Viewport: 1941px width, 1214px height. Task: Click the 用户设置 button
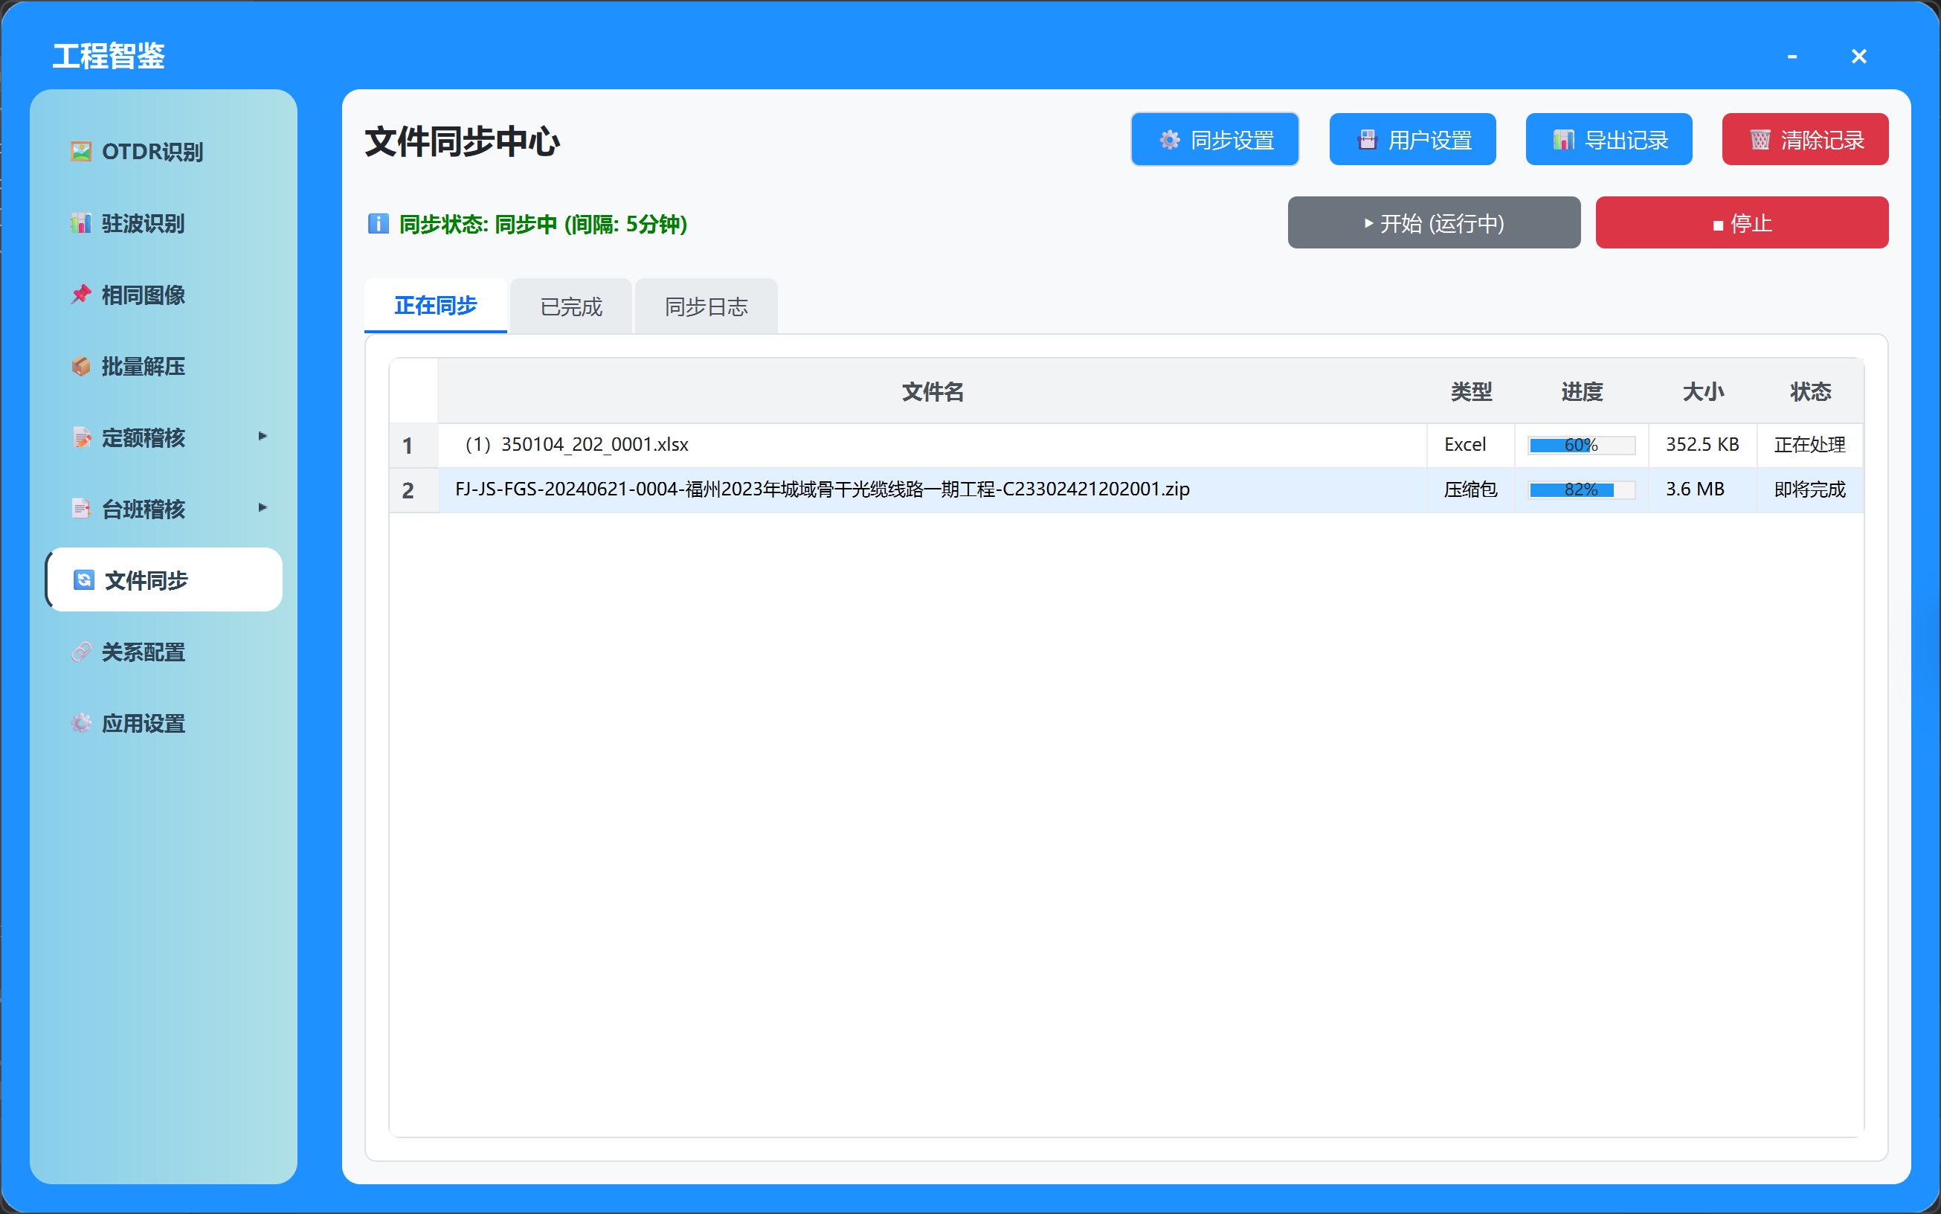tap(1413, 140)
